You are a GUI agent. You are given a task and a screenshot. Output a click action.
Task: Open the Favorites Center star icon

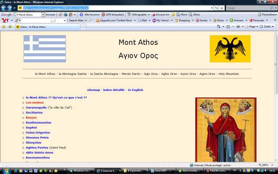tap(3, 27)
